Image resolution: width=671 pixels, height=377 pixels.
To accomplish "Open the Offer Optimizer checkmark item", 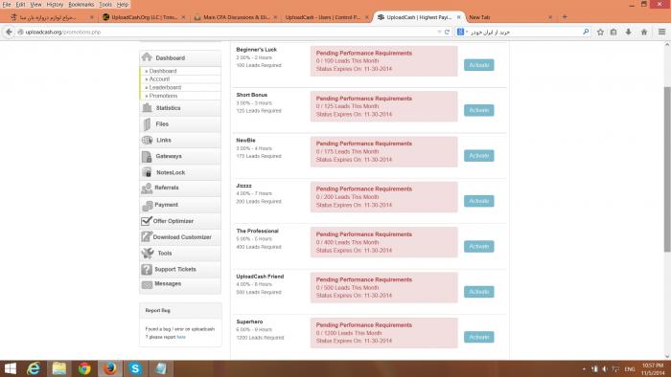I will [180, 221].
